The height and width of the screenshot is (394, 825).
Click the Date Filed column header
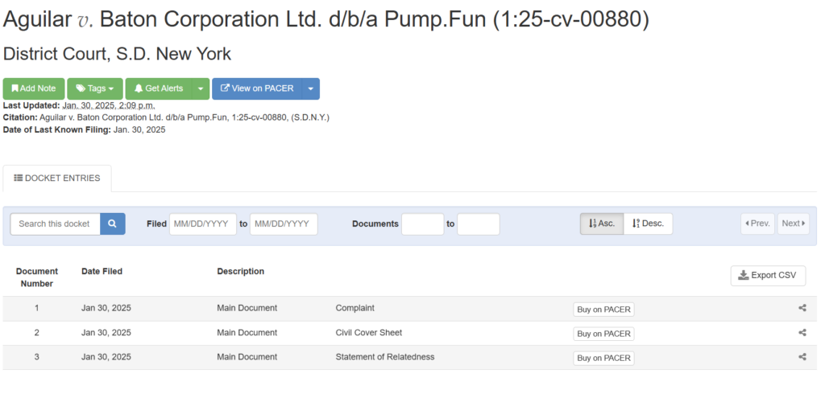pos(102,272)
